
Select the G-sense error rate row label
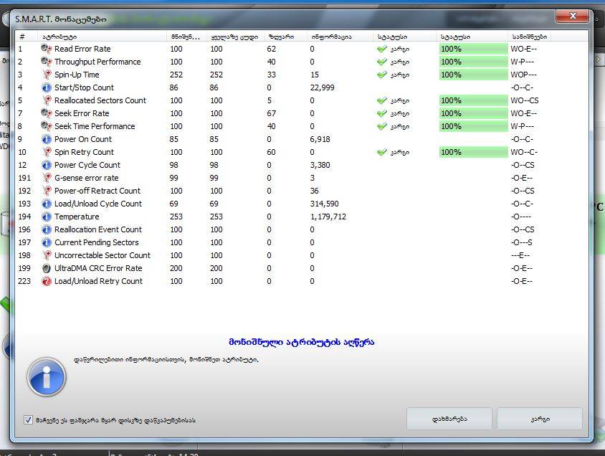tap(87, 178)
